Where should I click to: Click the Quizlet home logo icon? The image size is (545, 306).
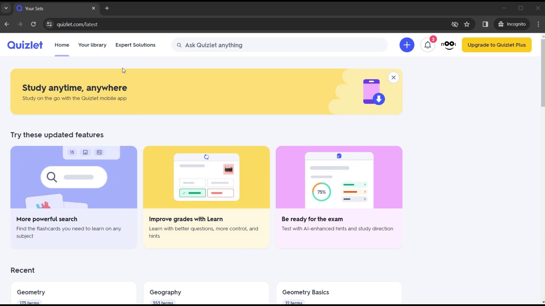click(25, 45)
